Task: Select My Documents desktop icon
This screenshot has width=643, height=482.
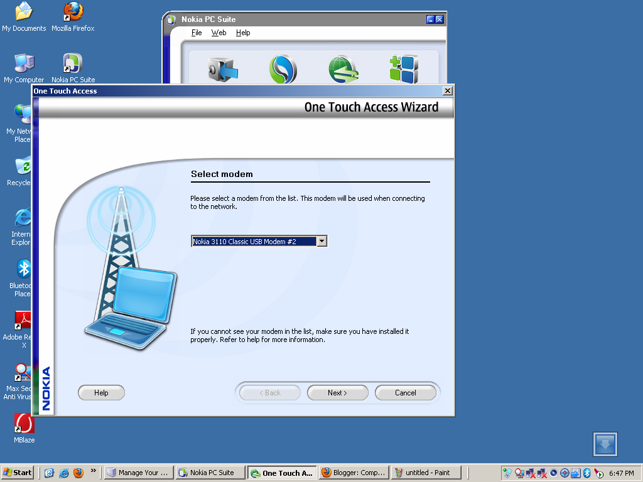Action: coord(24,17)
